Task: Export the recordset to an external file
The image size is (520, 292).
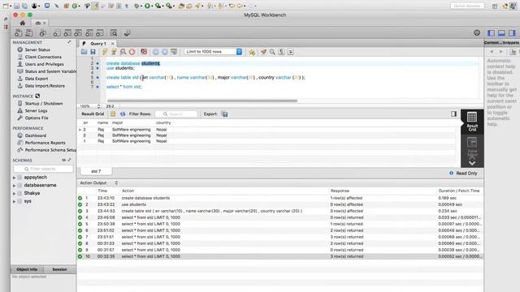Action: tap(224, 114)
